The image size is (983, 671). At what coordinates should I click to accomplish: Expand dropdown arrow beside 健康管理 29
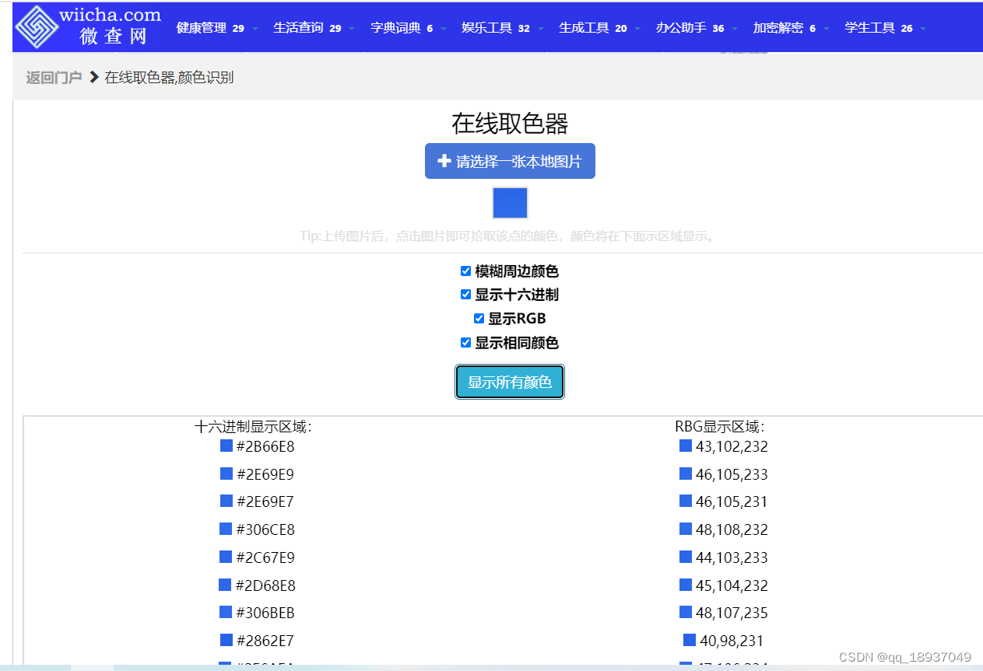coord(255,29)
